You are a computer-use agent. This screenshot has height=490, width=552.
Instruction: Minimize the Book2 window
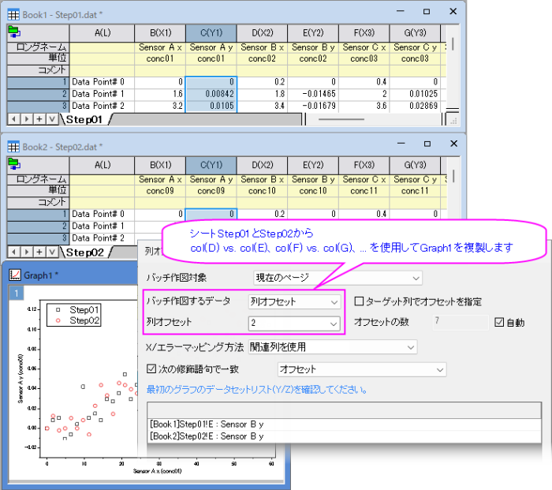coord(401,144)
